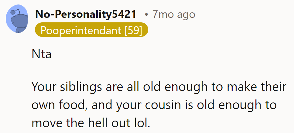Click the "7mo ago" comment timestamp

[x=174, y=14]
